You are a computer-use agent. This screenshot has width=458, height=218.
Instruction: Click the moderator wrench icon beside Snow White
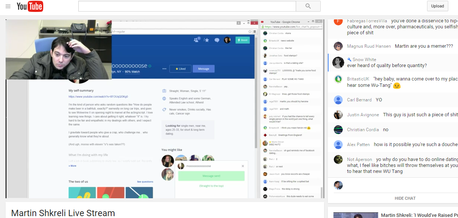pyautogui.click(x=349, y=60)
